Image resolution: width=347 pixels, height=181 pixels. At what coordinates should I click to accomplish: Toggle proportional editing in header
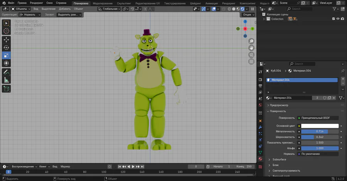point(145,9)
